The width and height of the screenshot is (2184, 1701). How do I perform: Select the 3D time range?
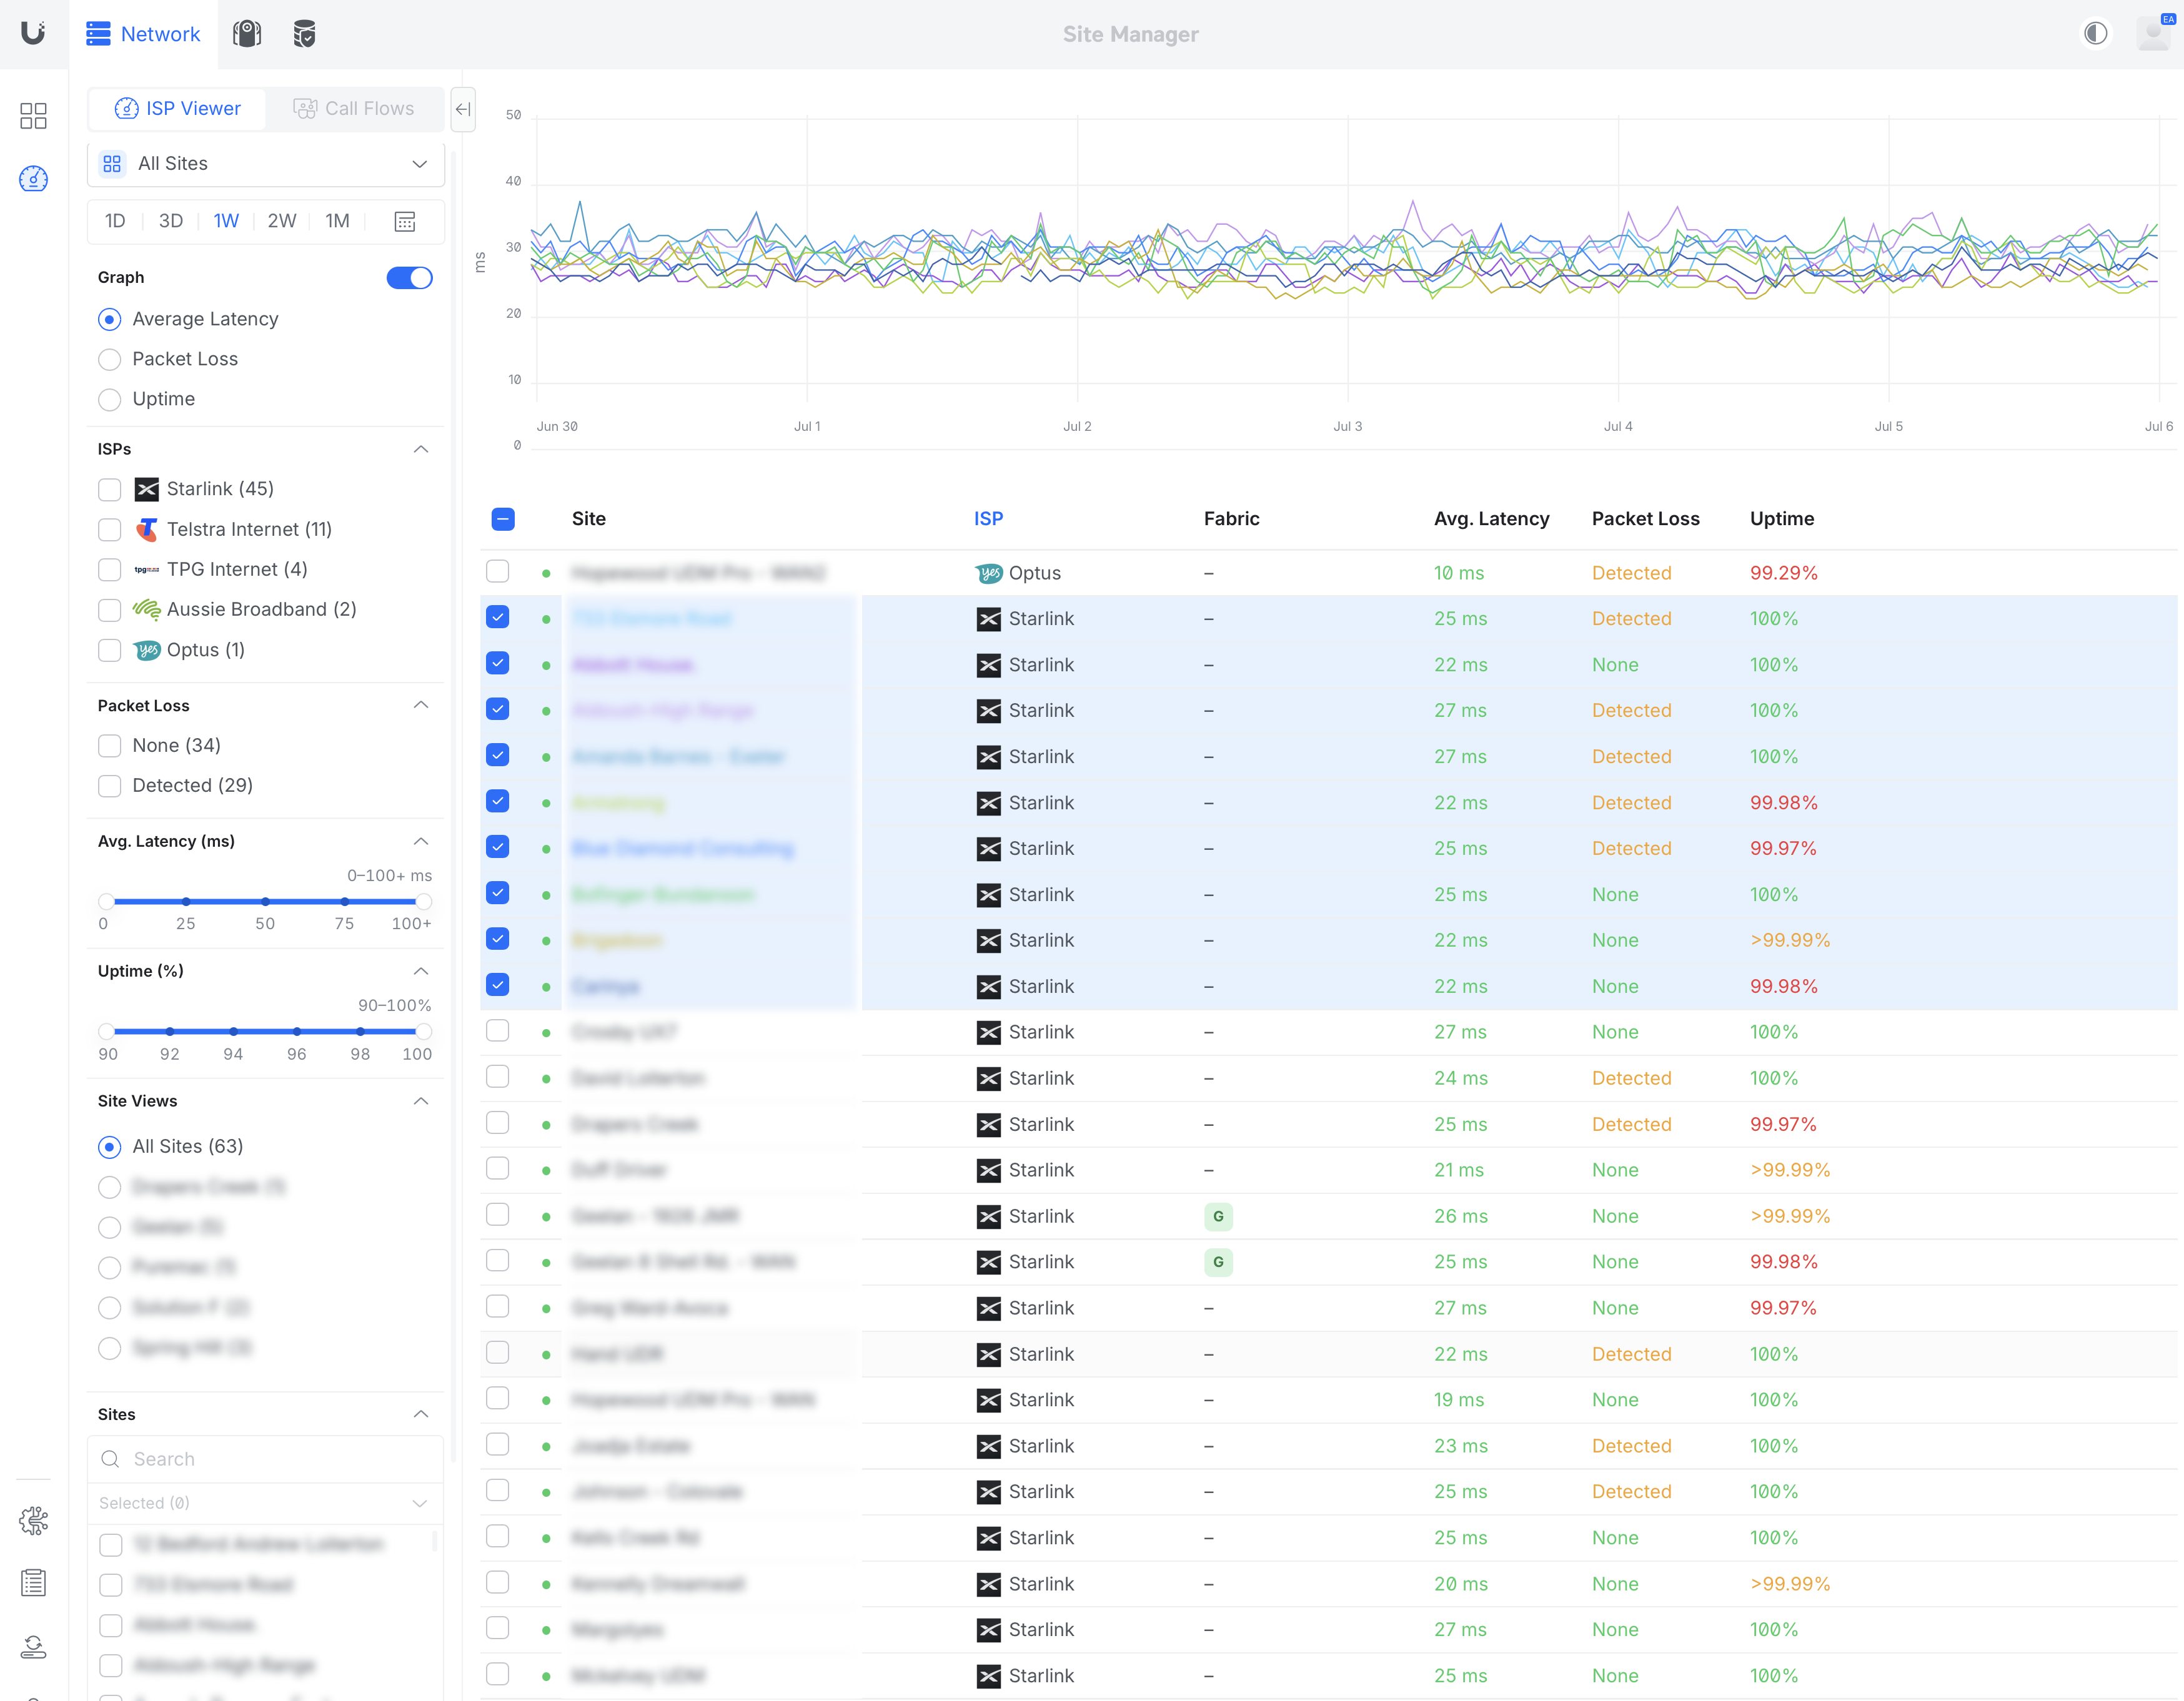click(171, 221)
